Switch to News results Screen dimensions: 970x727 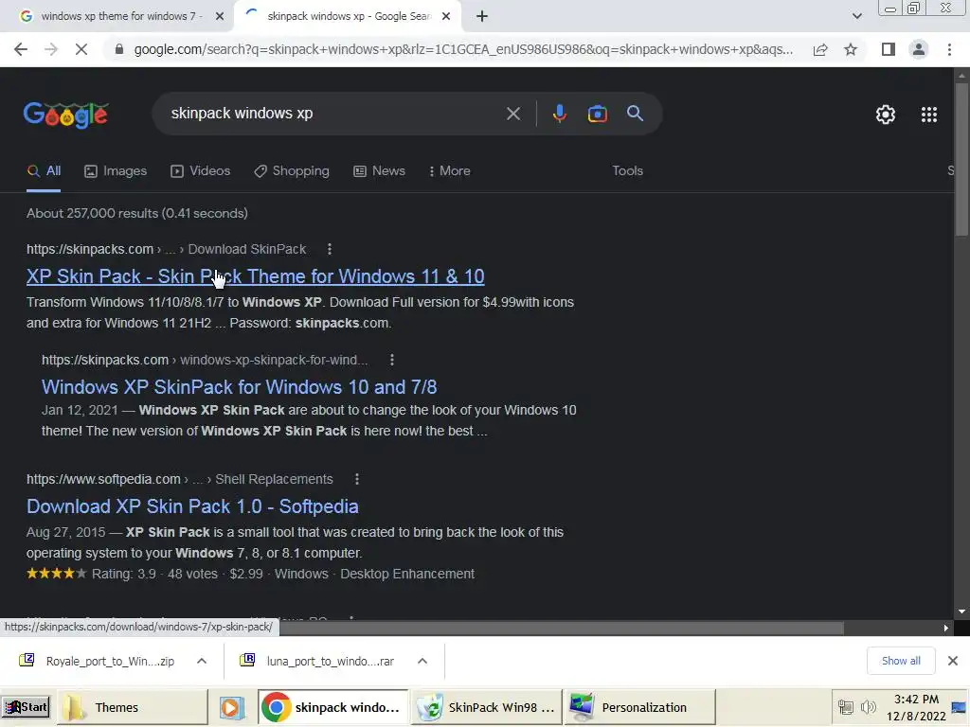[379, 171]
